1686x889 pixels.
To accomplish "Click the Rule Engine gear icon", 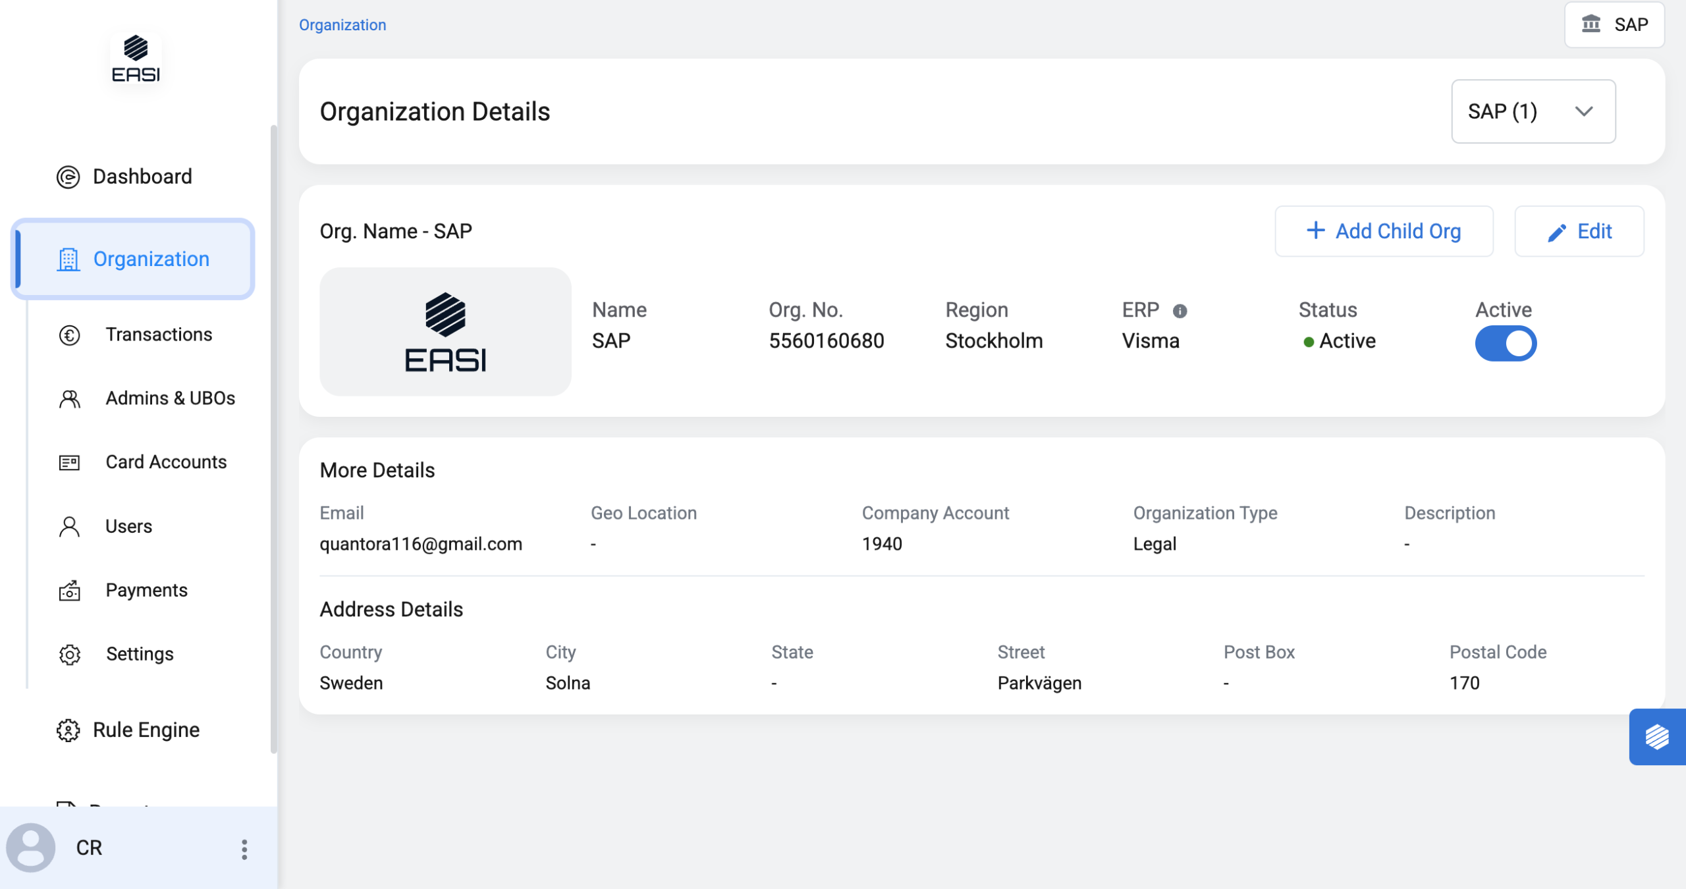I will pyautogui.click(x=68, y=730).
